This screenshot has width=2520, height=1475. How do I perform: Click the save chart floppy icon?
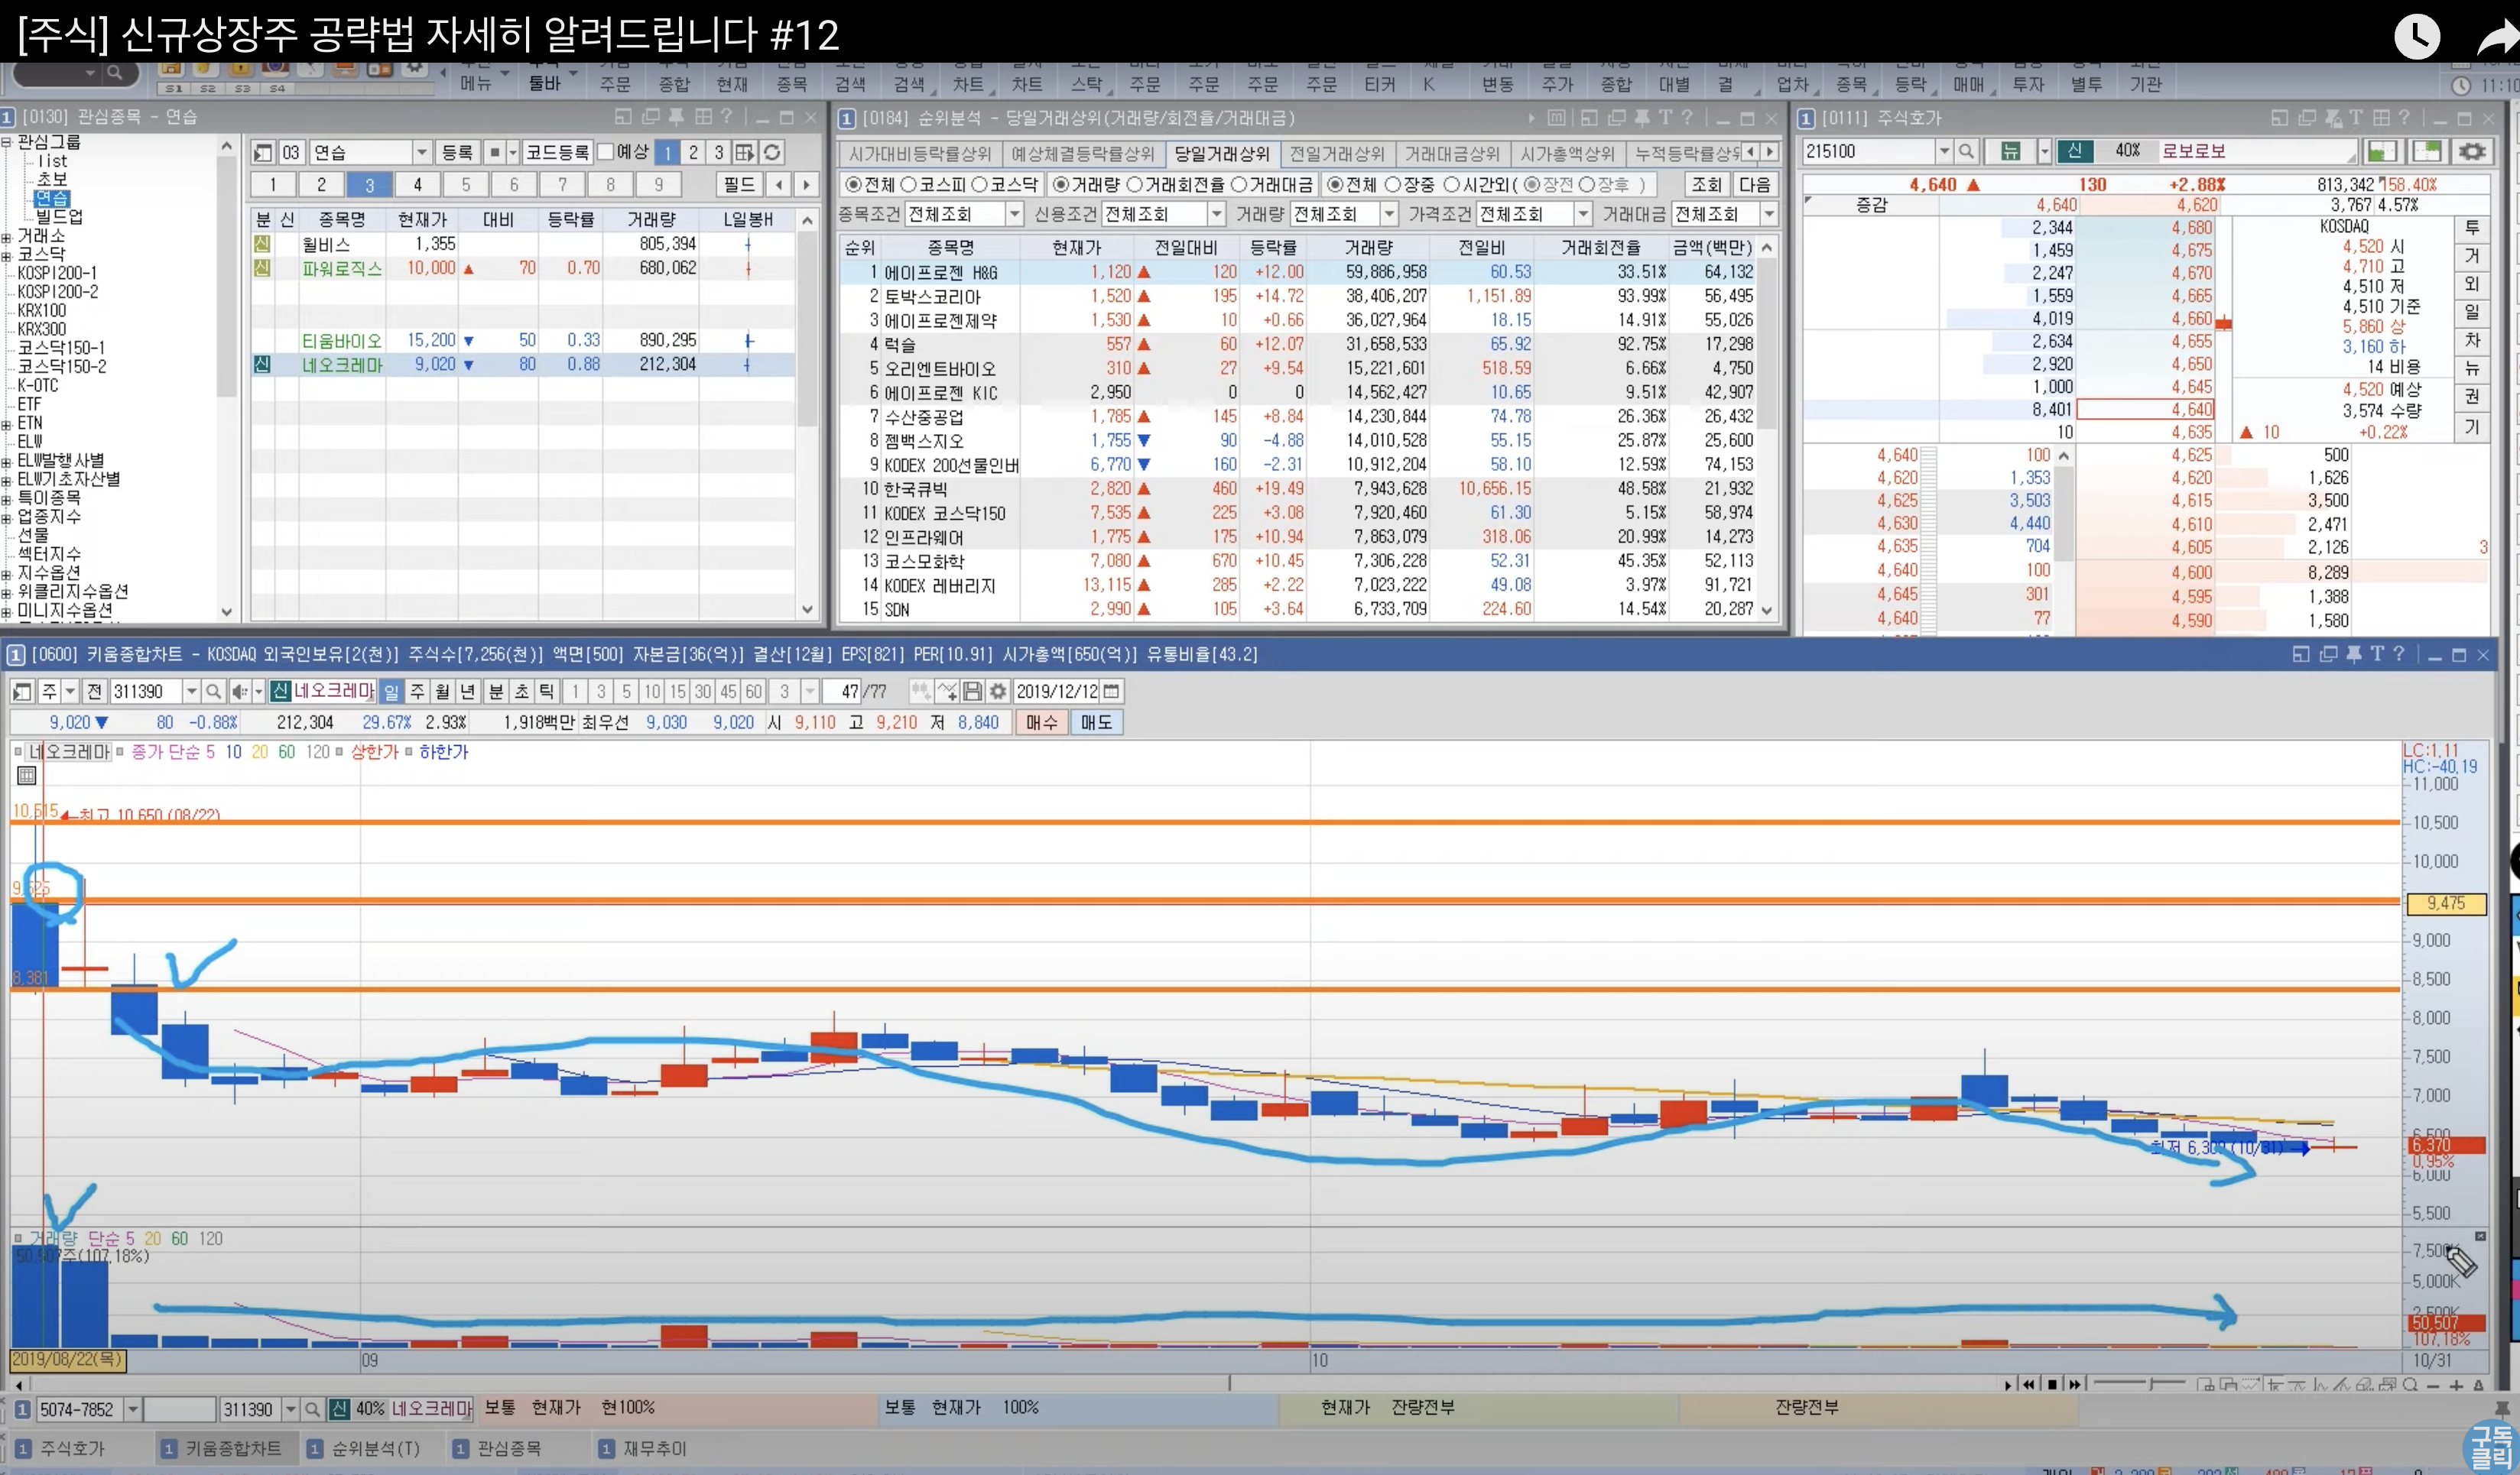click(x=972, y=692)
